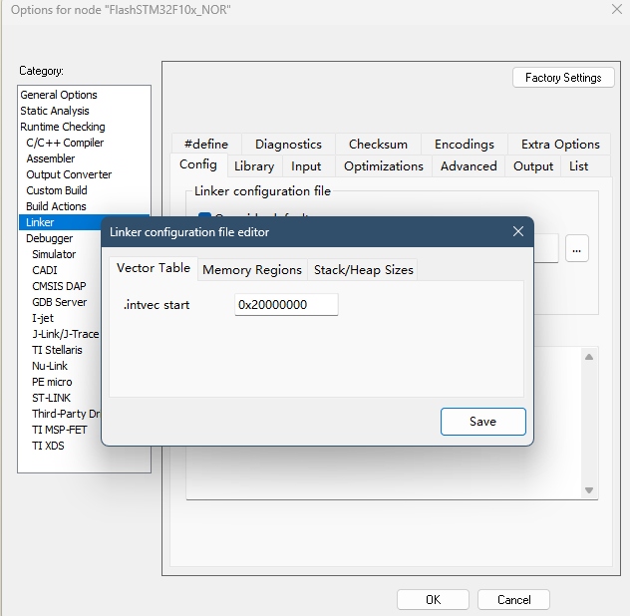Select TI MSP-FET in category list
The height and width of the screenshot is (616, 630).
pyautogui.click(x=60, y=430)
